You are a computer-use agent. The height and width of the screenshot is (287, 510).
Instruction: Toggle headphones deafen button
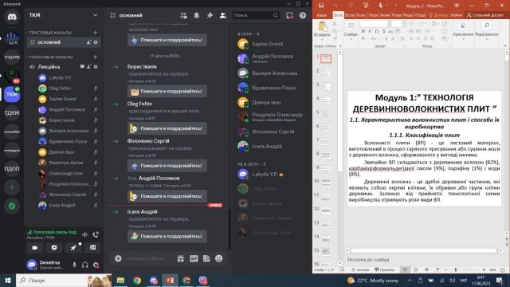85,265
